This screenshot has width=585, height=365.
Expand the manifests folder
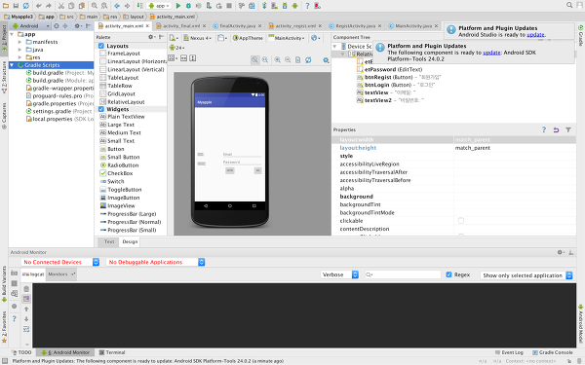(19, 42)
